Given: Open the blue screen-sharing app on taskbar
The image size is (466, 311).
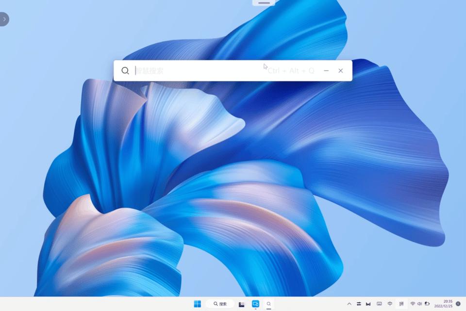Looking at the screenshot, I should 255,304.
